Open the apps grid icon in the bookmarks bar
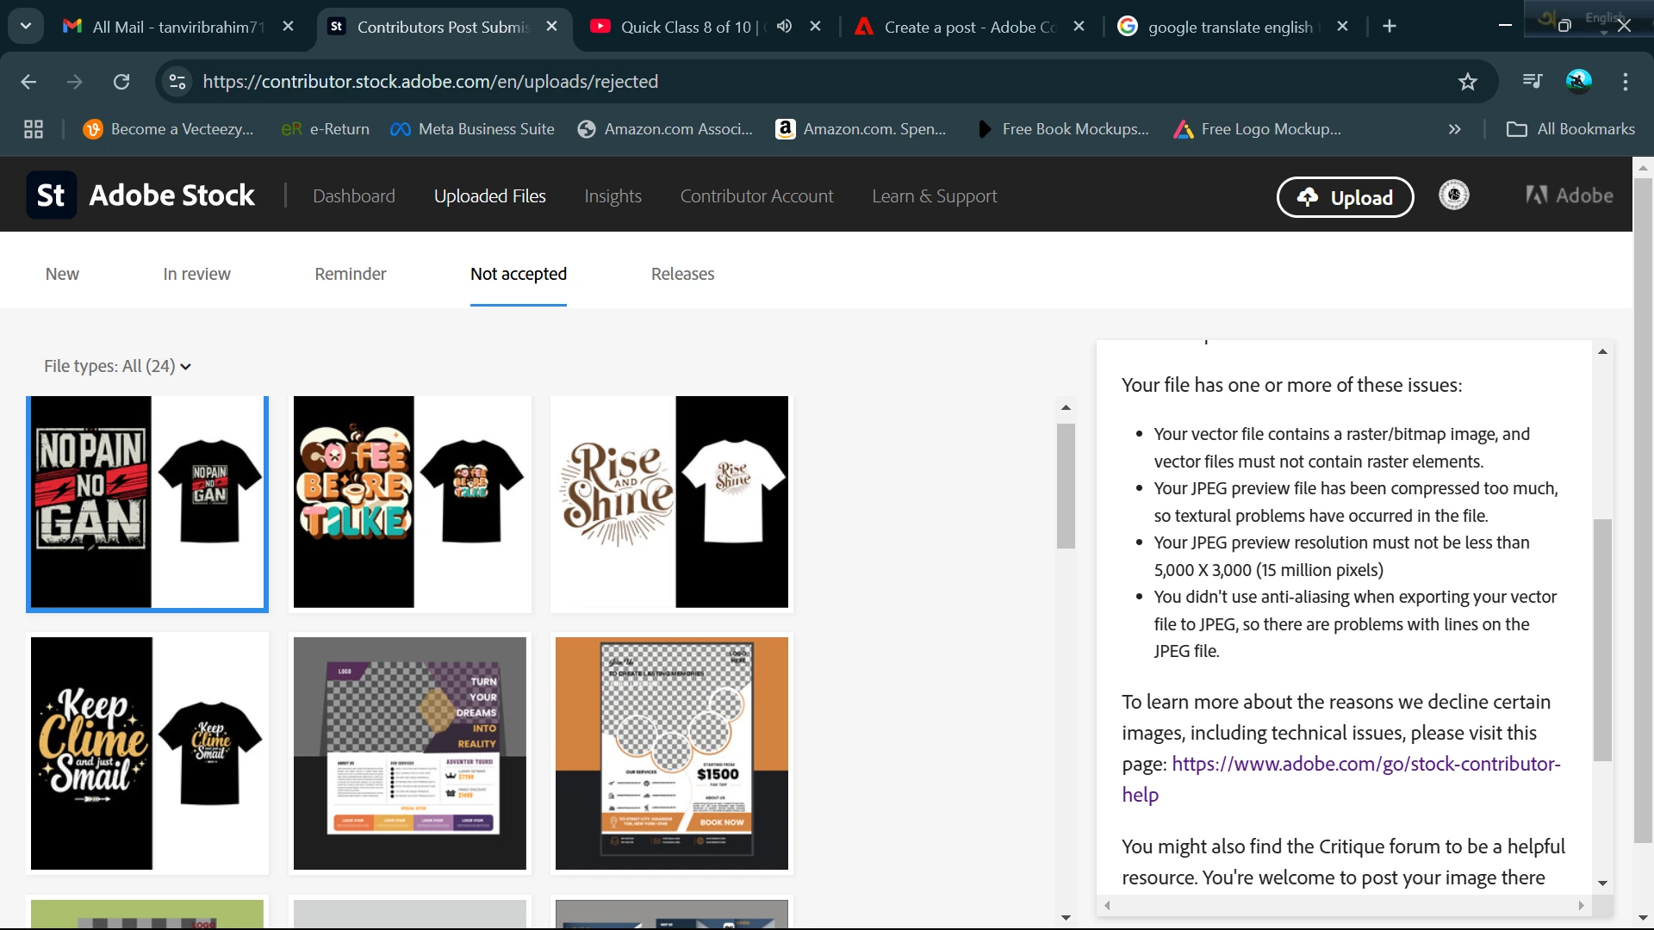Image resolution: width=1654 pixels, height=930 pixels. pos(34,129)
